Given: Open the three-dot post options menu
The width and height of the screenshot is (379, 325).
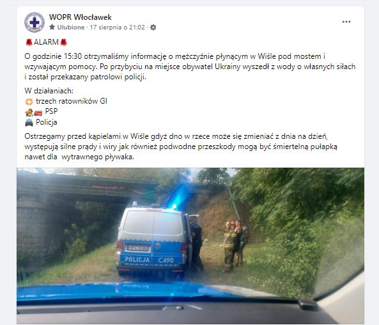Looking at the screenshot, I should click(346, 22).
